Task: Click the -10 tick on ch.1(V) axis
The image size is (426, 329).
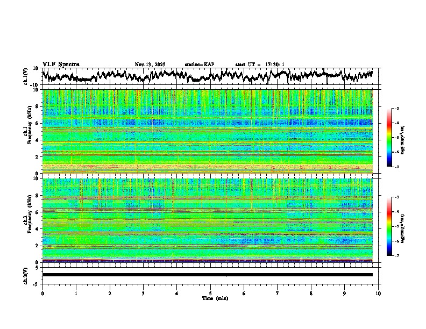Action: (x=35, y=85)
